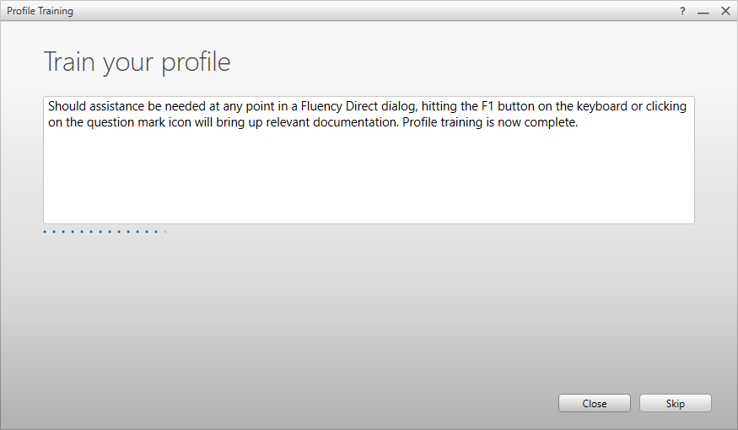
Task: Select the fourth blue progress dot
Action: click(73, 232)
